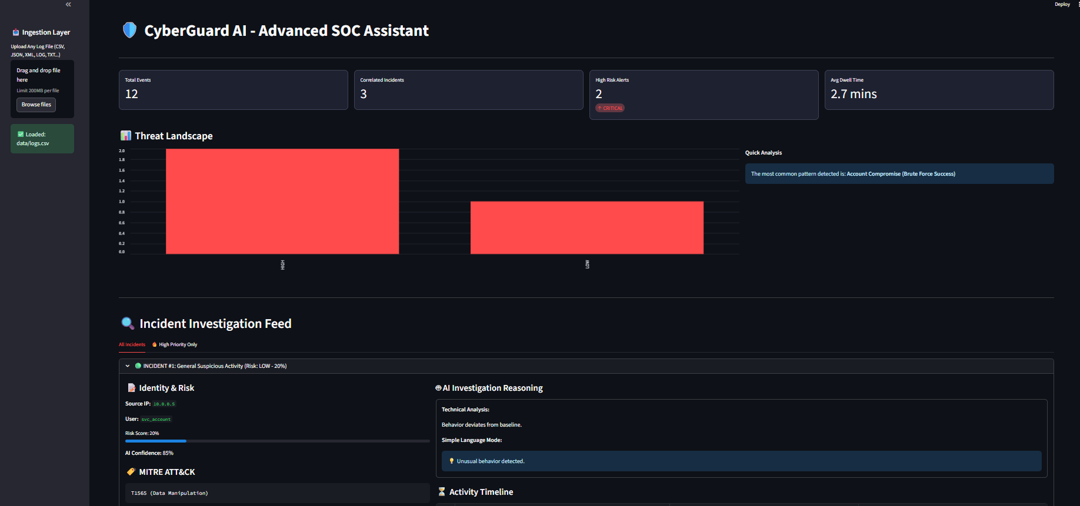The image size is (1080, 506).
Task: Click the Drag and drop file area
Action: pyautogui.click(x=42, y=89)
